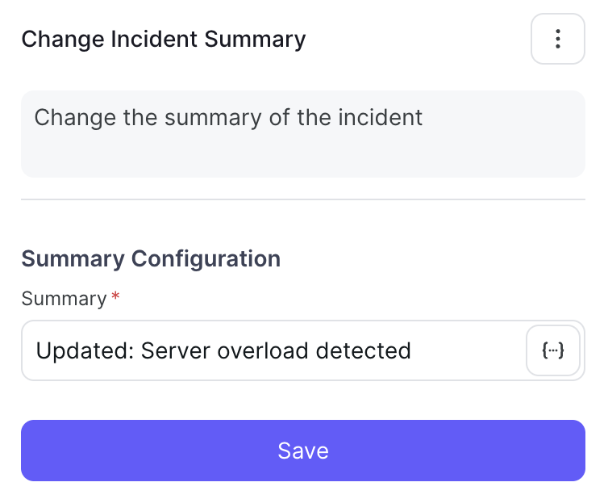Save the summary configuration
This screenshot has height=499, width=608.
(303, 451)
